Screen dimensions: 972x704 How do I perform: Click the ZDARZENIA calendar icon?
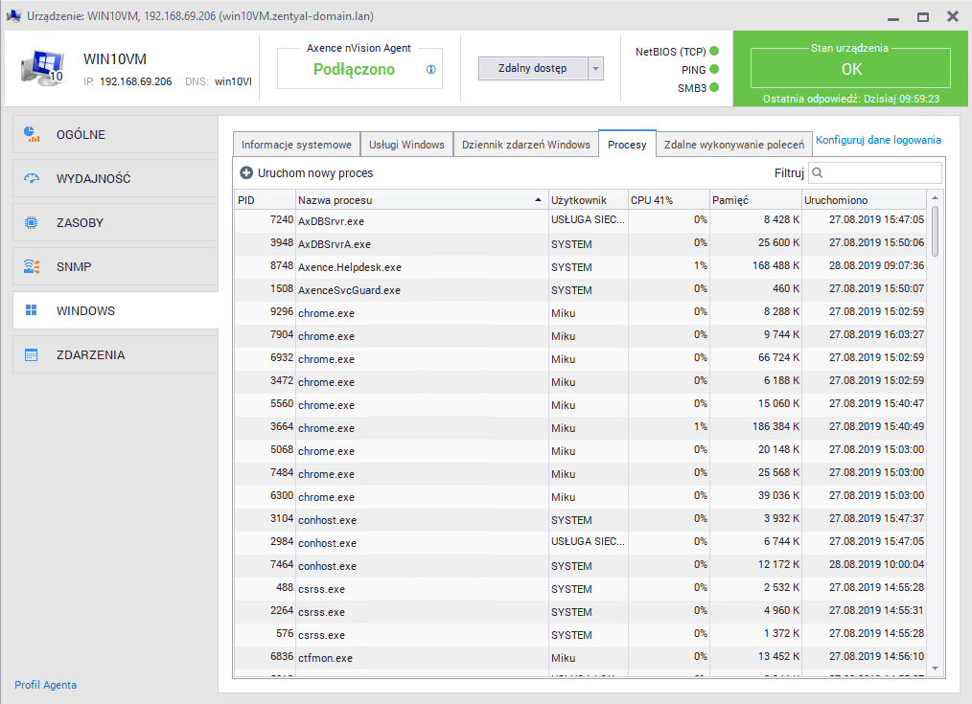(x=32, y=355)
